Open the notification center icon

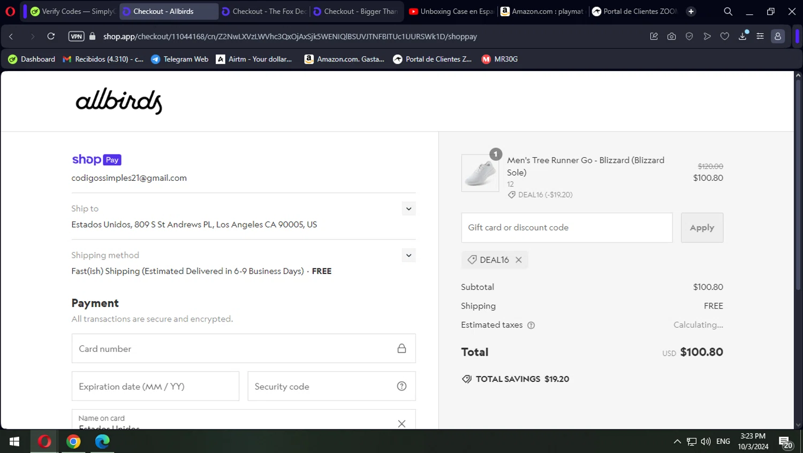[785, 442]
